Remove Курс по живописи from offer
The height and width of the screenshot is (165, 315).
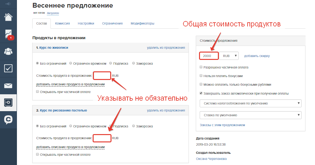tap(166, 48)
